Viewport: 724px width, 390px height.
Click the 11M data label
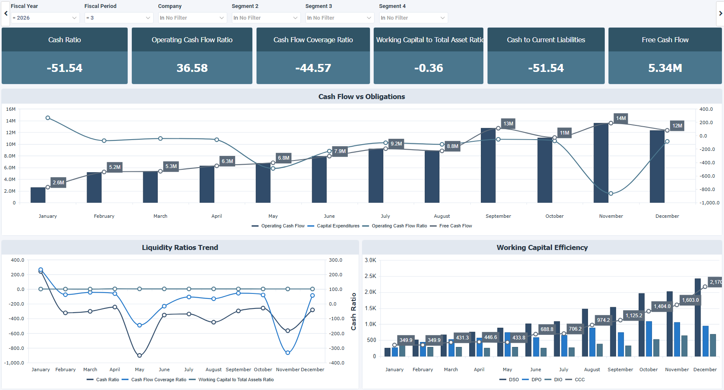(x=565, y=133)
